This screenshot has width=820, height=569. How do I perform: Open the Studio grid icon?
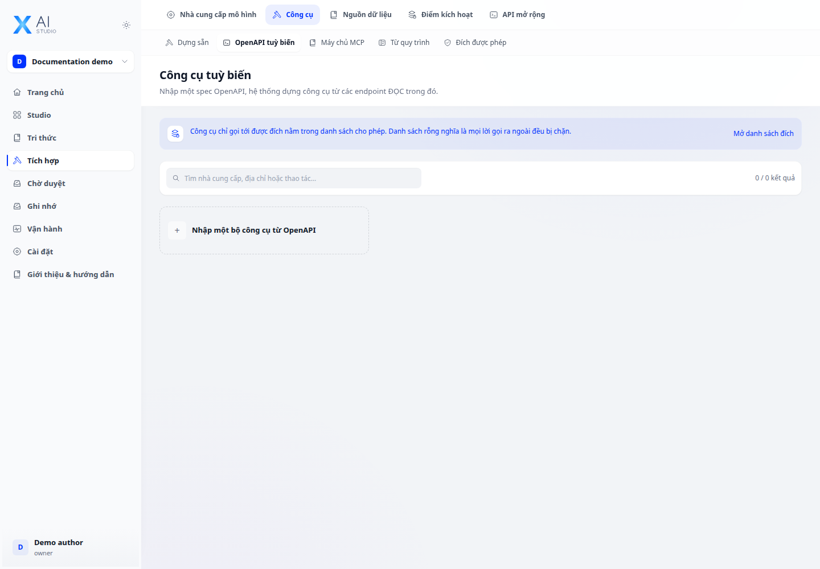click(17, 115)
